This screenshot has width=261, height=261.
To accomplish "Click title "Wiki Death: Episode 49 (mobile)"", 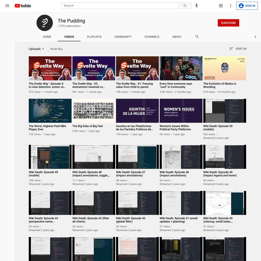I will point(43,174).
